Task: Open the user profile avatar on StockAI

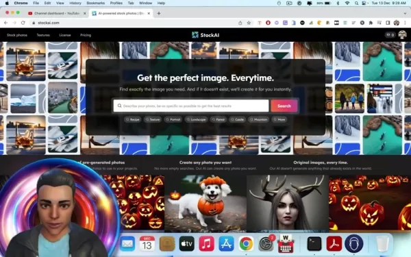Action: pos(402,35)
